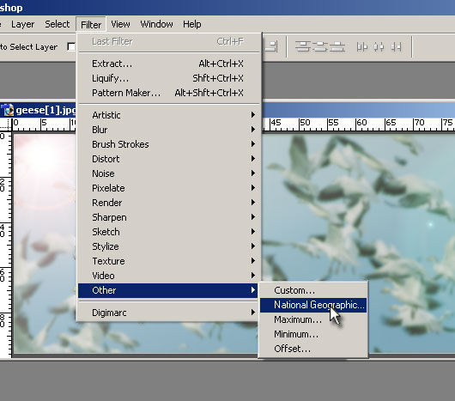
Task: Expand the Distort filter submenu
Action: [x=168, y=159]
